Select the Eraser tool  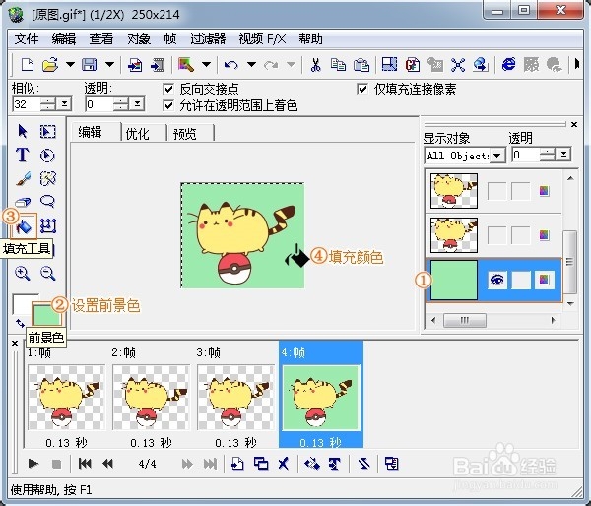tap(23, 202)
